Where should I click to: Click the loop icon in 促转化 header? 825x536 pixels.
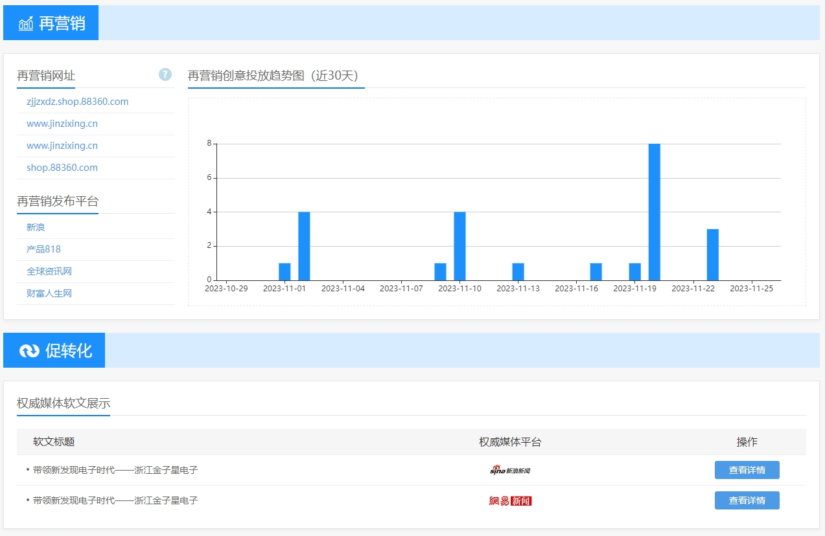coord(29,351)
